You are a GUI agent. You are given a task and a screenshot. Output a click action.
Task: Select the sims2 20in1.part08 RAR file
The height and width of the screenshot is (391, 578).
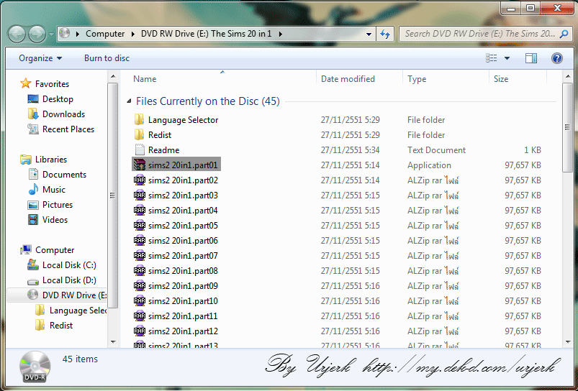(176, 270)
